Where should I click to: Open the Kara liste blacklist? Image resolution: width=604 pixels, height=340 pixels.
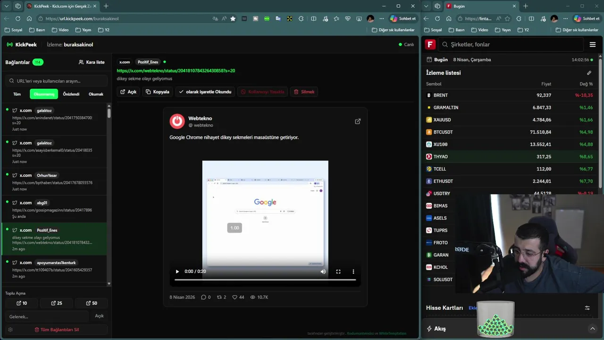click(92, 62)
